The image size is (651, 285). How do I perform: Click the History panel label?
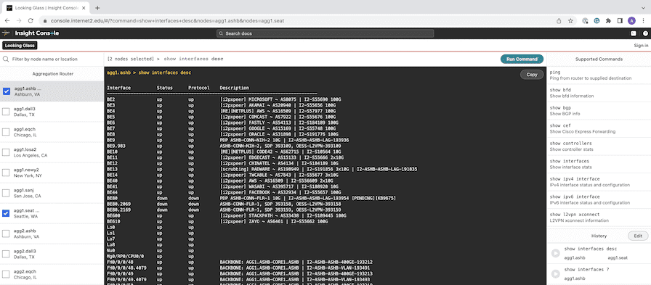coord(599,236)
